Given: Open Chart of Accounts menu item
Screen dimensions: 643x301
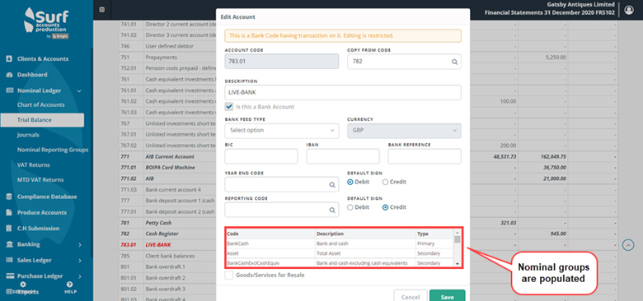Looking at the screenshot, I should tap(40, 104).
